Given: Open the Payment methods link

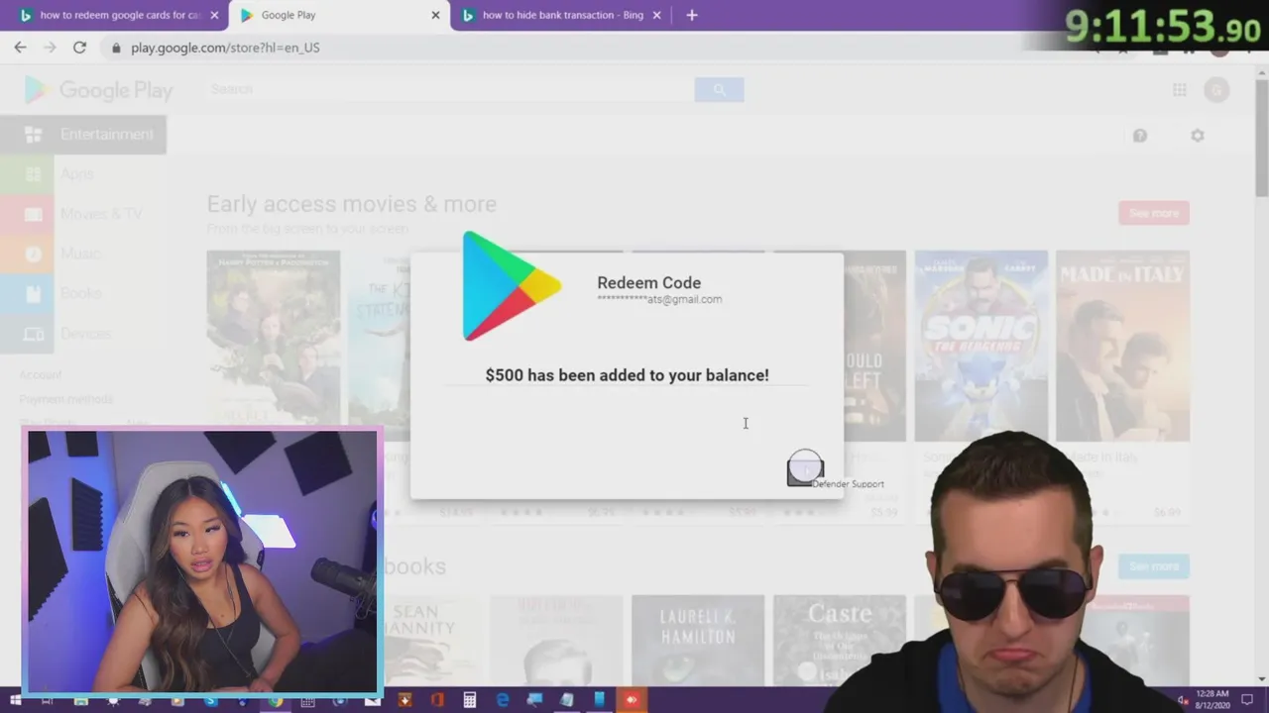Looking at the screenshot, I should click(x=65, y=399).
